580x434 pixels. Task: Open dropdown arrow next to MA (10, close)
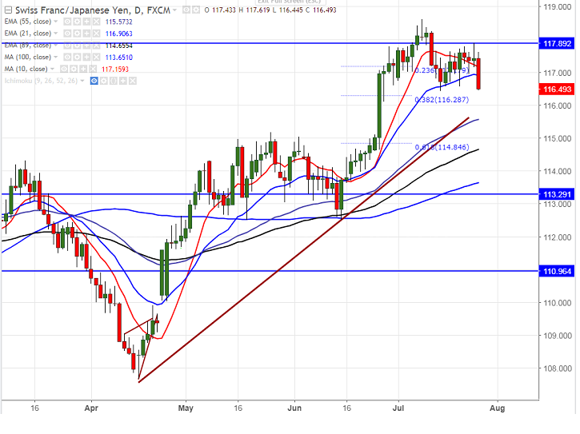(x=53, y=69)
